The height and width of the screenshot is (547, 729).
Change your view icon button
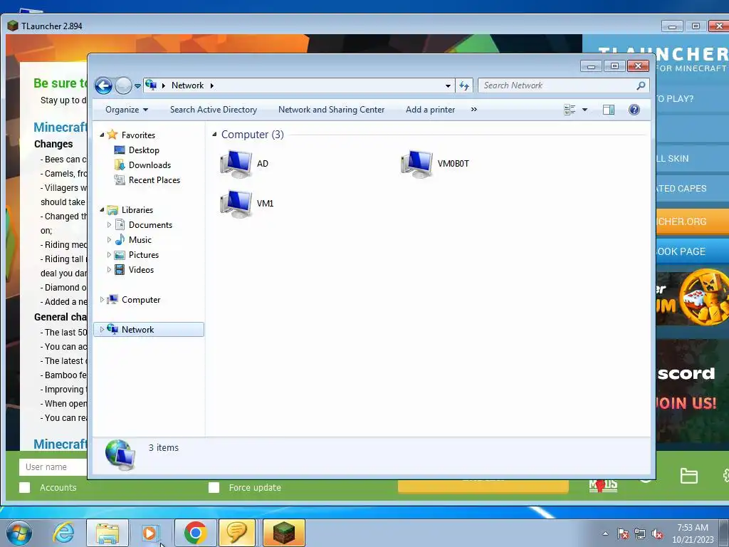(570, 110)
